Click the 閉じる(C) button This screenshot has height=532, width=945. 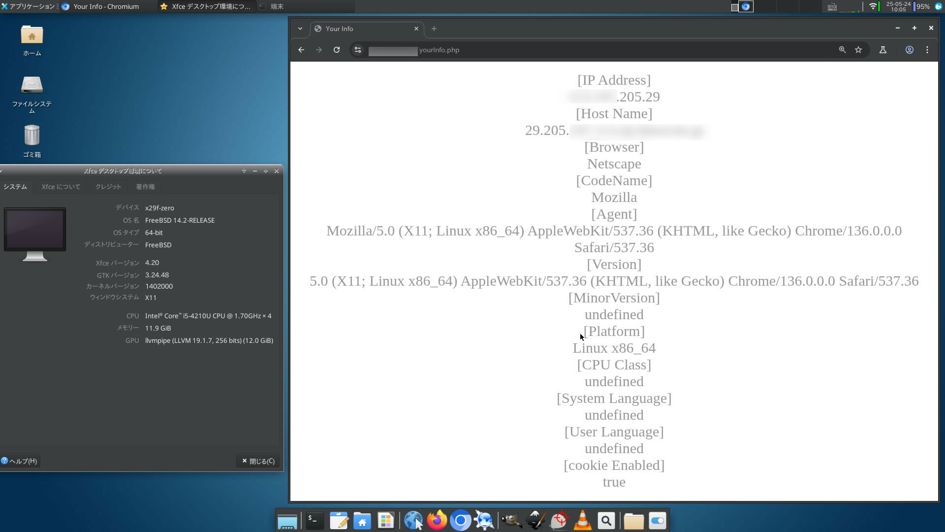[258, 461]
